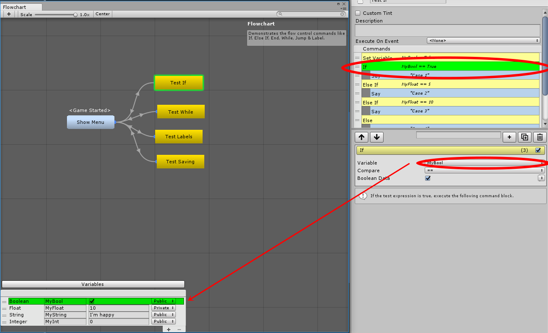Screen dimensions: 548x333
Task: Duplicate the selected command using the copy icon
Action: pos(525,137)
